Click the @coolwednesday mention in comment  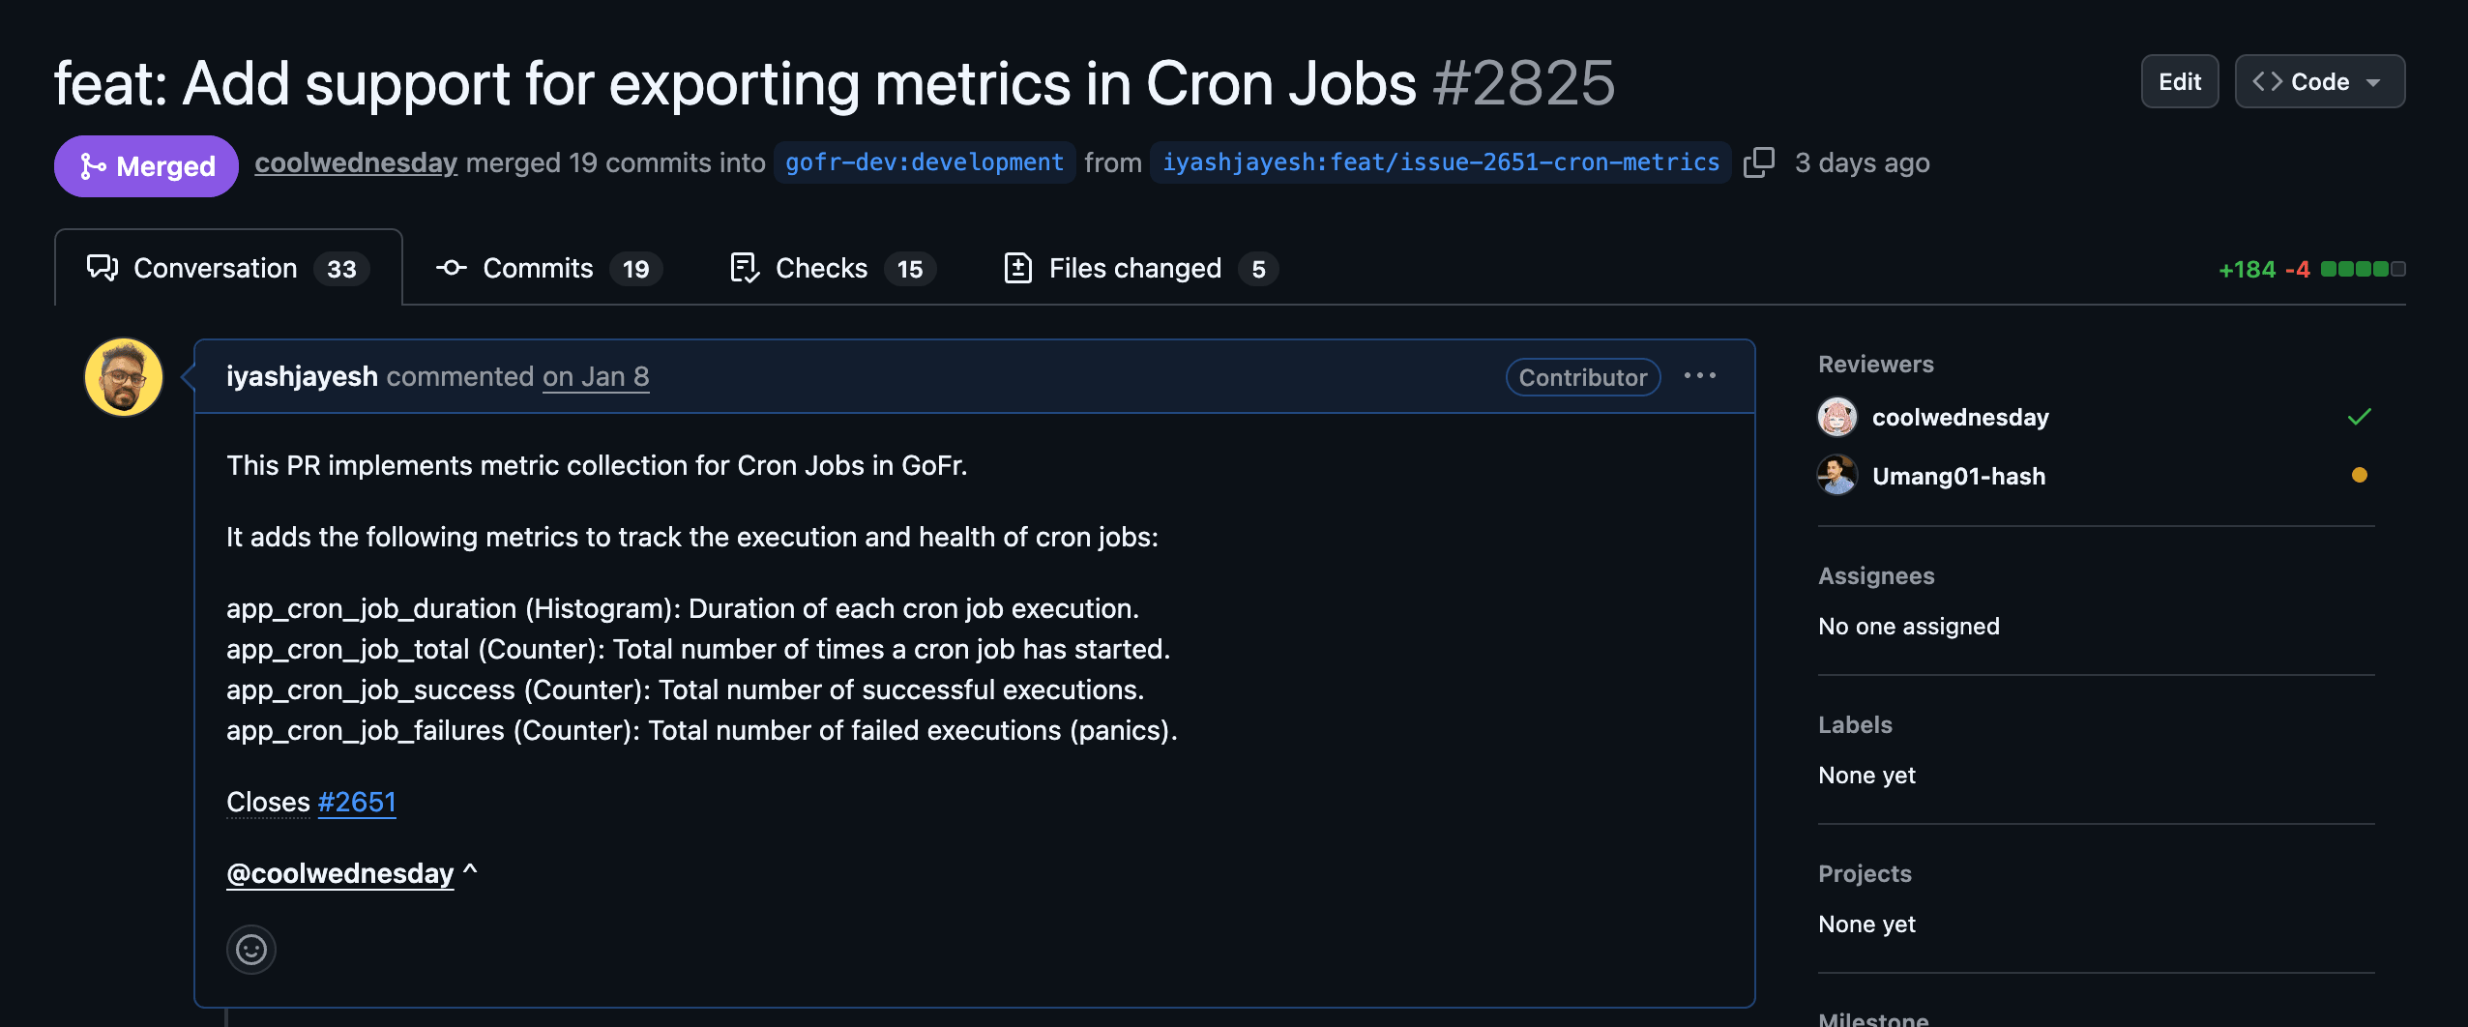339,874
